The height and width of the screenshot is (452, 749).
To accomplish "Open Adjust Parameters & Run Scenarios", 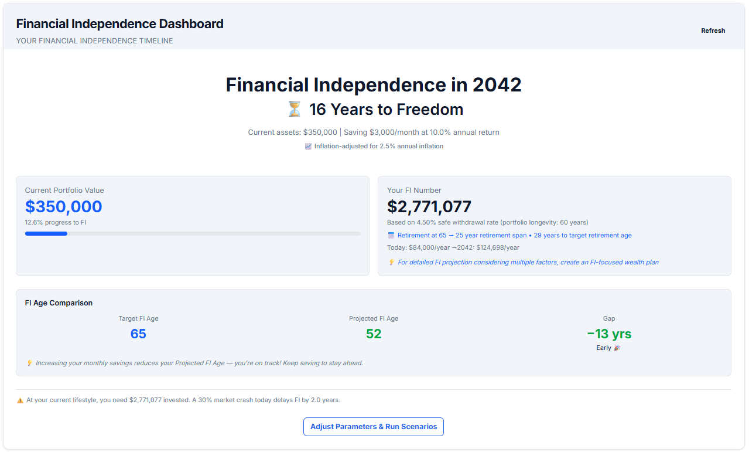I will tap(373, 426).
